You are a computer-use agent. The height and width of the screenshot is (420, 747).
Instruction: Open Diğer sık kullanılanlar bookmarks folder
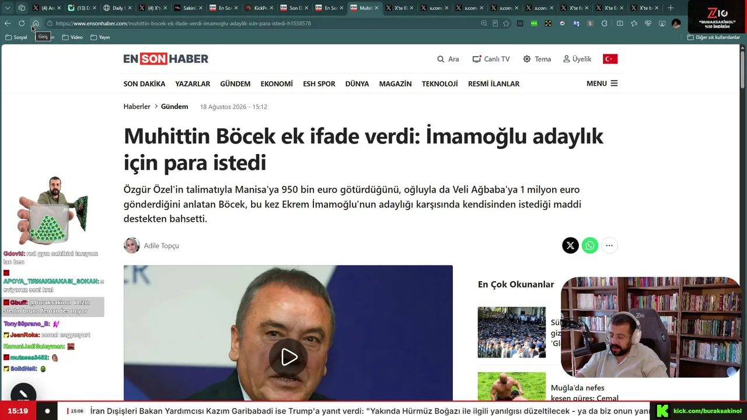pos(713,37)
